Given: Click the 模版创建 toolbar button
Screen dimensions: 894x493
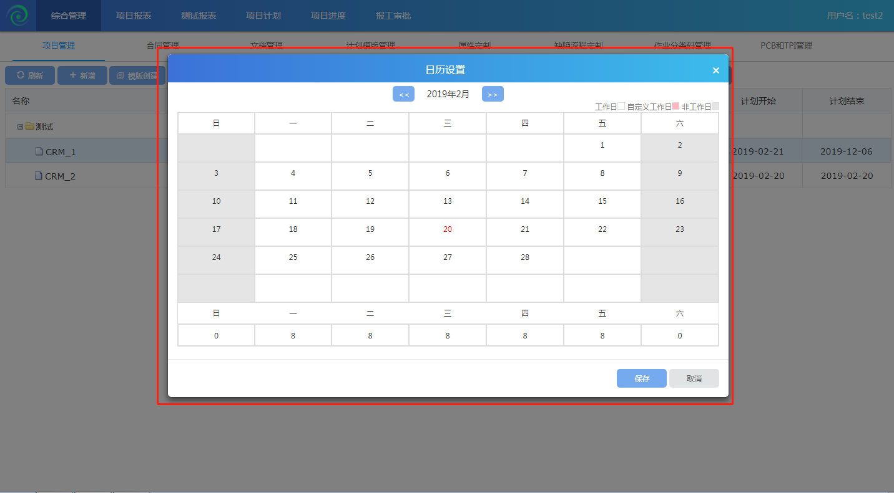Looking at the screenshot, I should tap(137, 75).
